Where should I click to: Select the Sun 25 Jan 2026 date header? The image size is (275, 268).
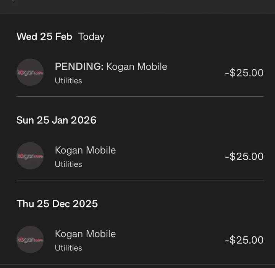[x=57, y=120]
